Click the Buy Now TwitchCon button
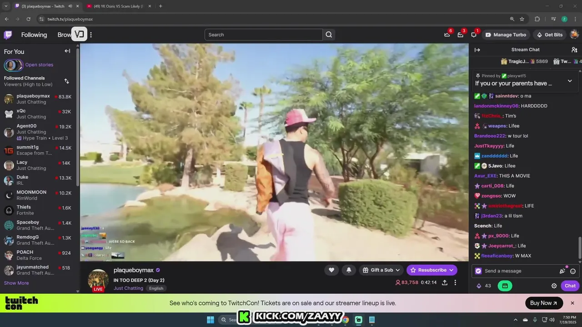Viewport: 582px width, 327px height. pyautogui.click(x=544, y=303)
